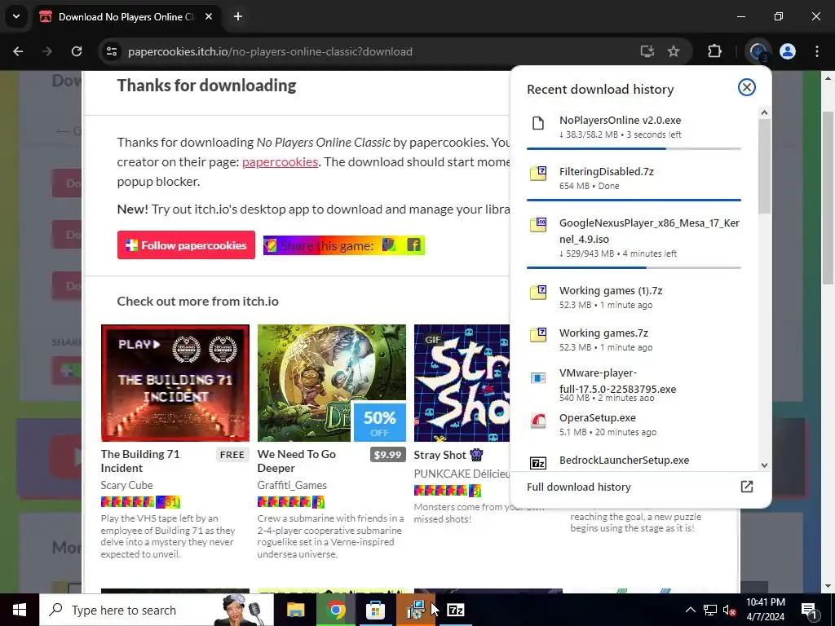835x626 pixels.
Task: Open the taskbar clock and date
Action: coord(765,610)
